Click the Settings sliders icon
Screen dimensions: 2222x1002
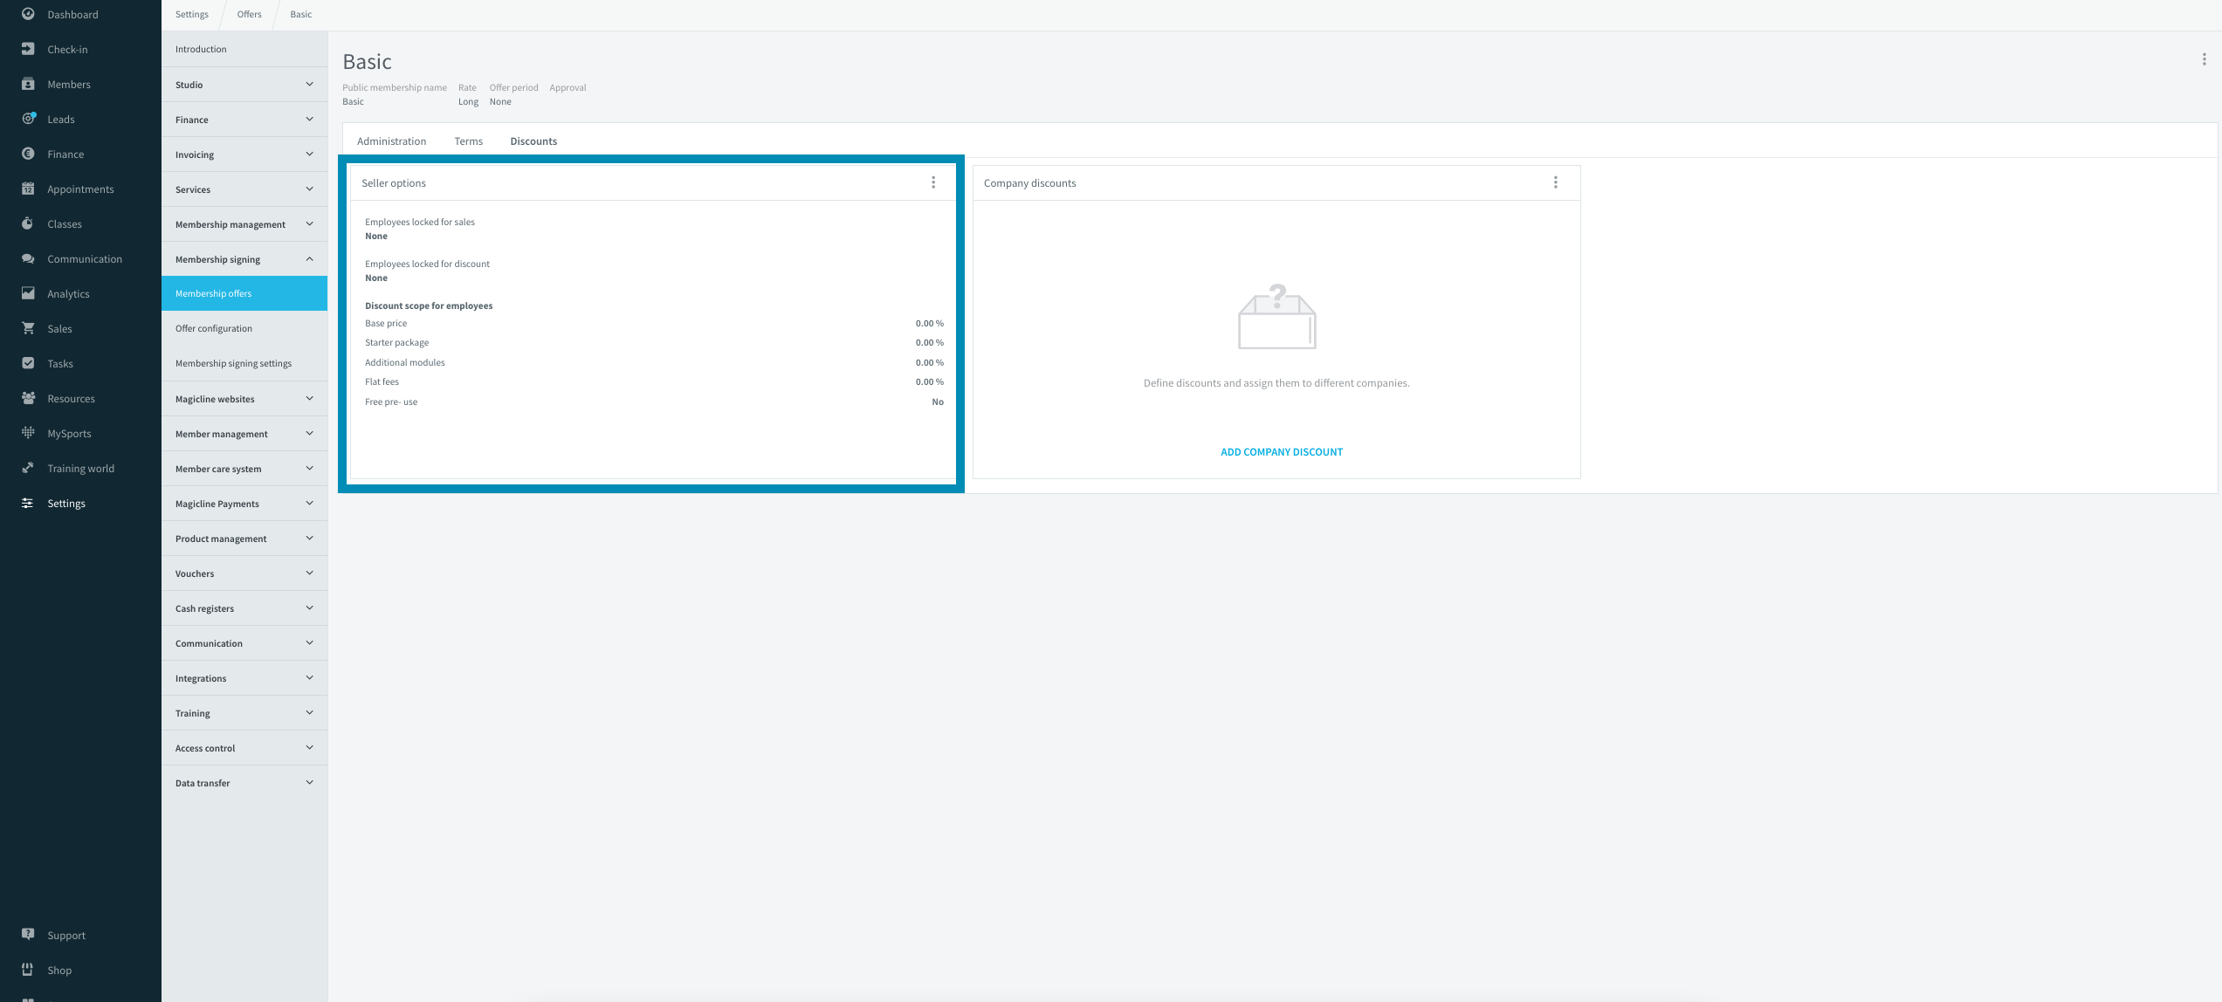28,503
